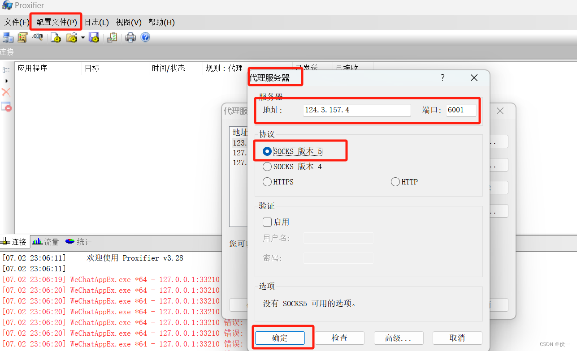Confirm with the 确定 button
This screenshot has height=351, width=577.
[x=280, y=338]
